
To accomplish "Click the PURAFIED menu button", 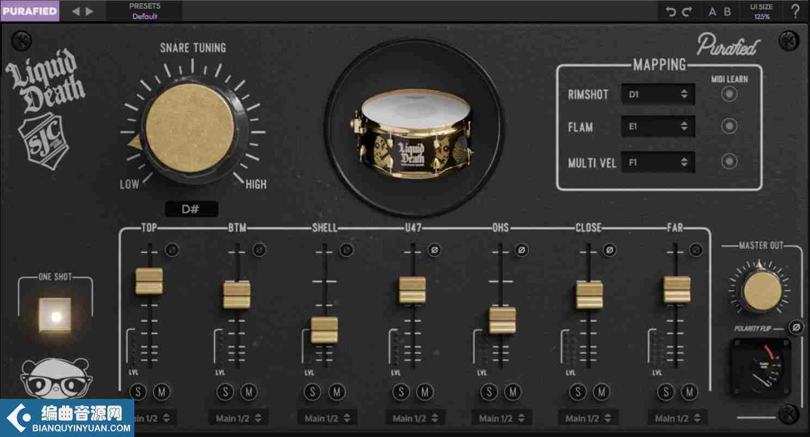I will pos(30,11).
